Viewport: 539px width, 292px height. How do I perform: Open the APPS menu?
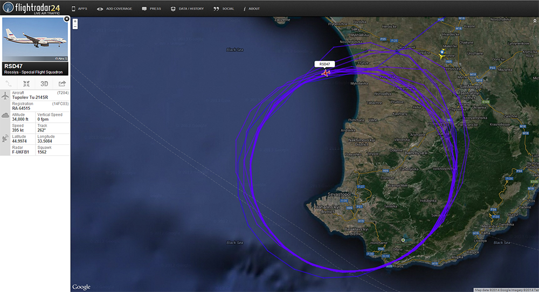(82, 9)
